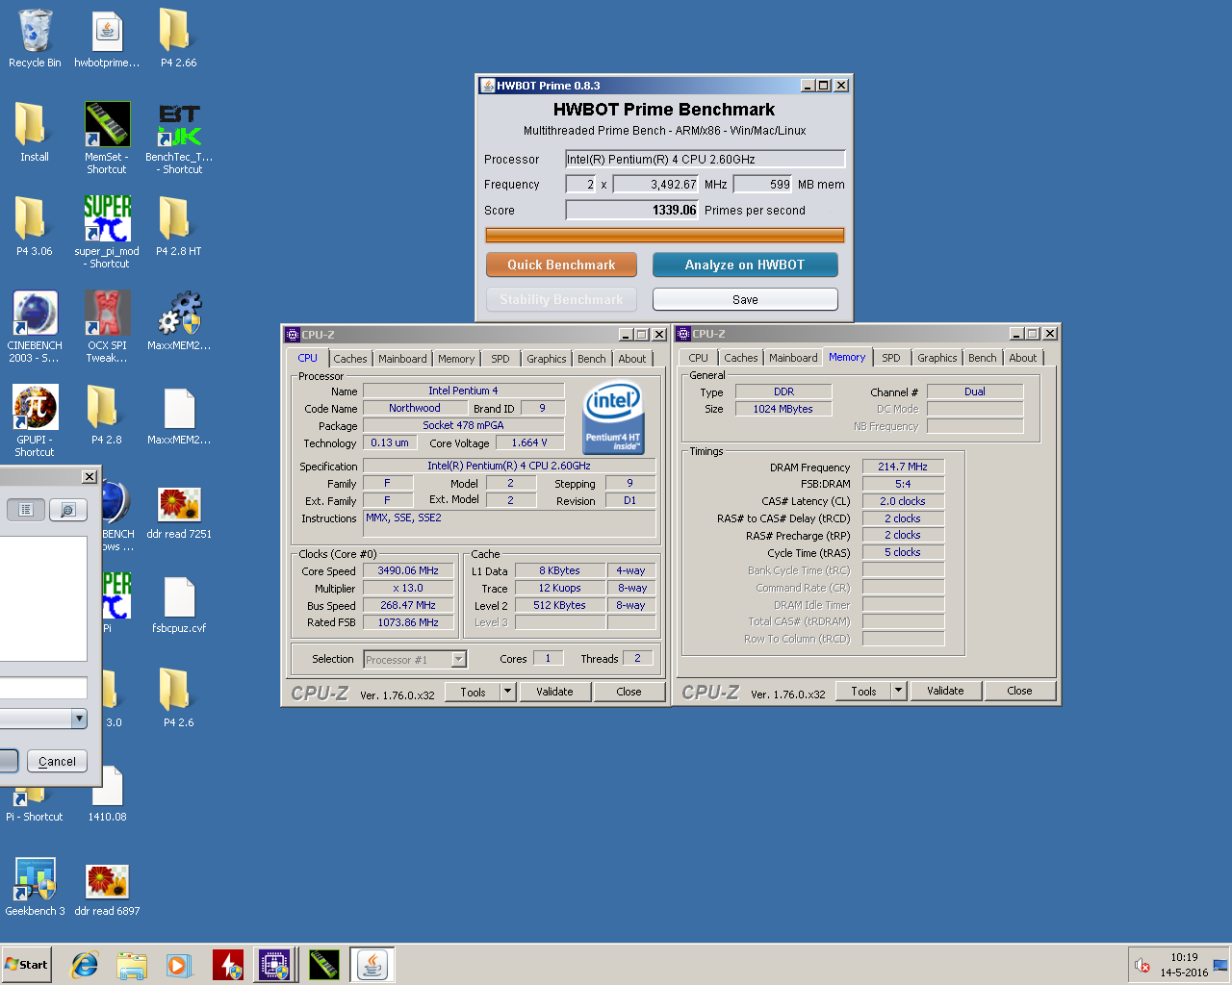Click the Frequency field showing 3,492.67
The height and width of the screenshot is (985, 1232).
655,184
